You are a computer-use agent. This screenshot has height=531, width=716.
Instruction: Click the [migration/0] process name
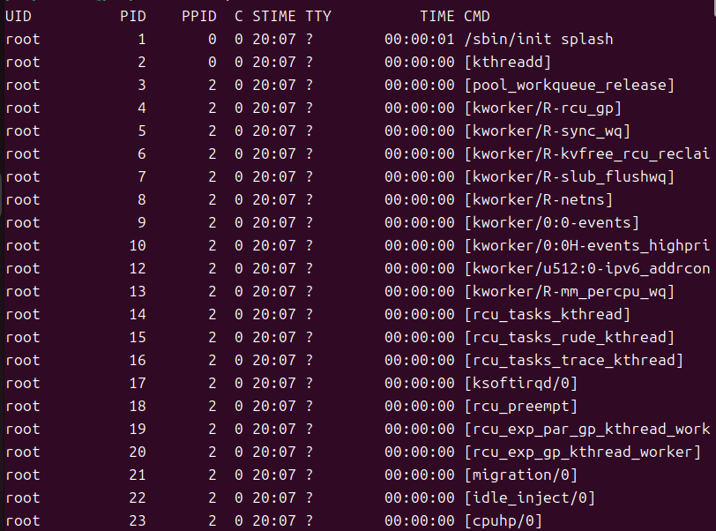click(520, 475)
